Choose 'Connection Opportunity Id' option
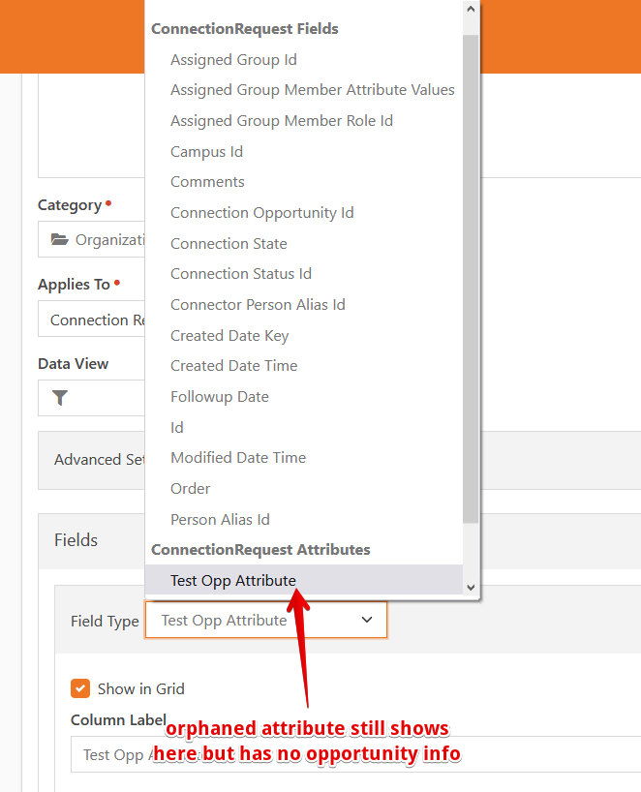The width and height of the screenshot is (641, 792). [304, 213]
